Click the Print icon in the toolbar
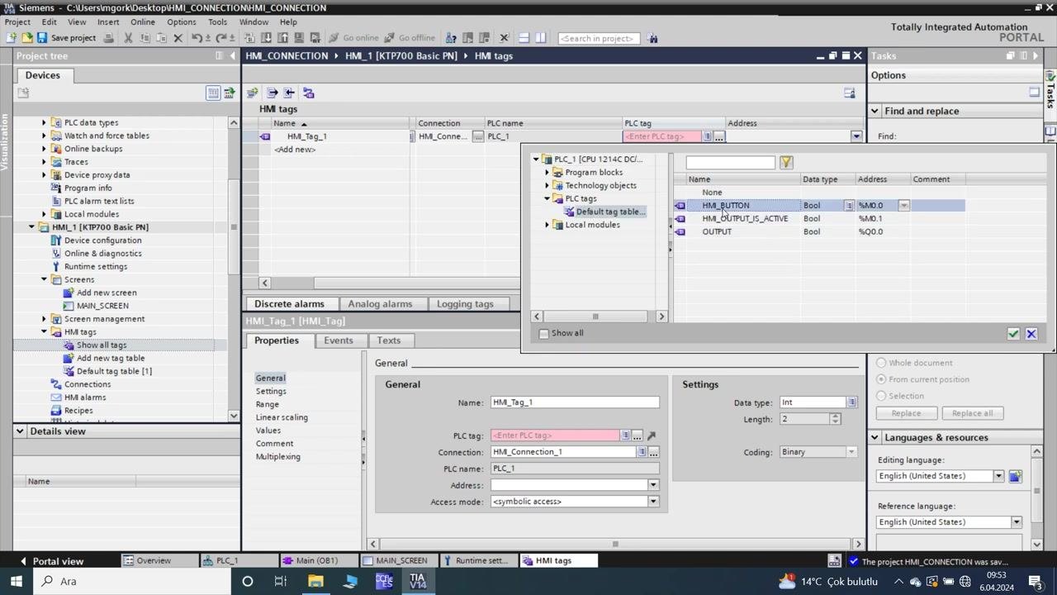 [x=108, y=38]
